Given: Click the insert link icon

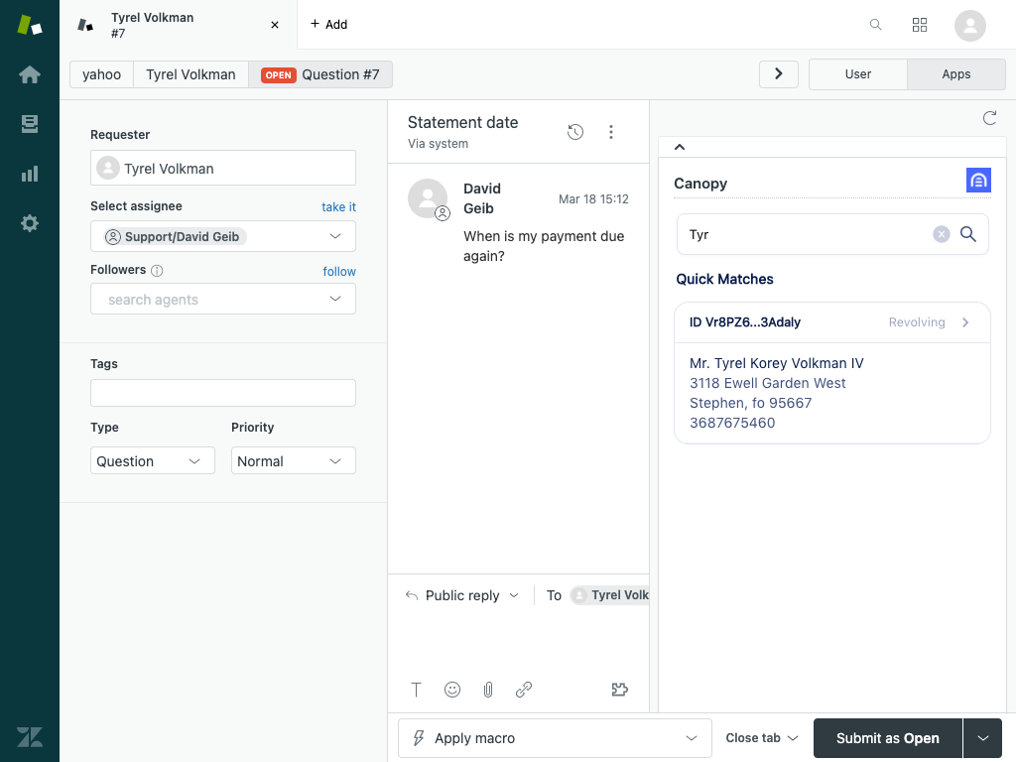Looking at the screenshot, I should point(524,690).
